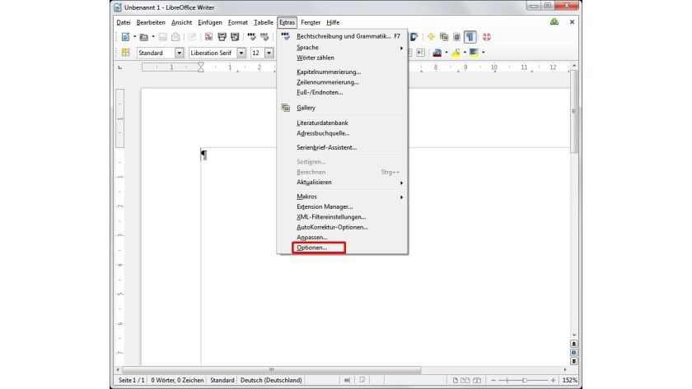Viewport: 692px width, 389px height.
Task: Click the zoom out minus button
Action: pyautogui.click(x=493, y=380)
